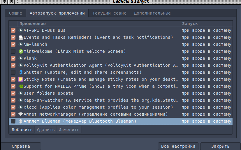
Task: Click the User folders update icon
Action: click(21, 93)
